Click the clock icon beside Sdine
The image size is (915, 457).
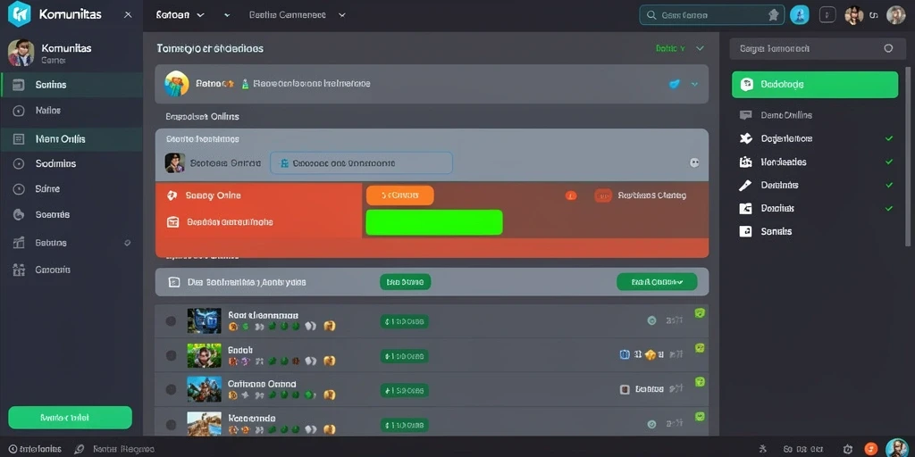[19, 189]
